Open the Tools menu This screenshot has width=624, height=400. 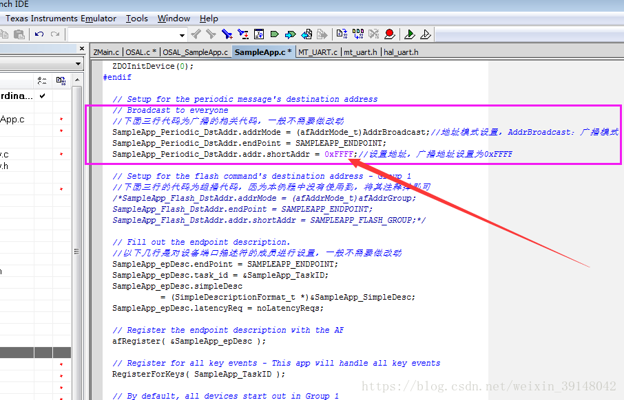tap(137, 19)
